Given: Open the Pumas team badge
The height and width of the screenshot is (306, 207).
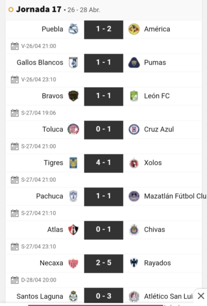Looking at the screenshot, I should 134,63.
